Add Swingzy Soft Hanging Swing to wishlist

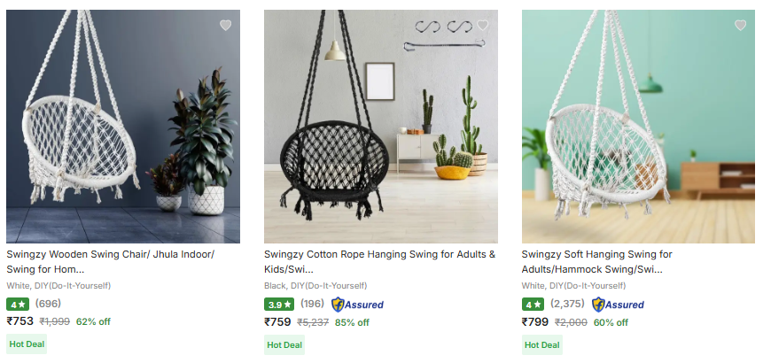(740, 26)
